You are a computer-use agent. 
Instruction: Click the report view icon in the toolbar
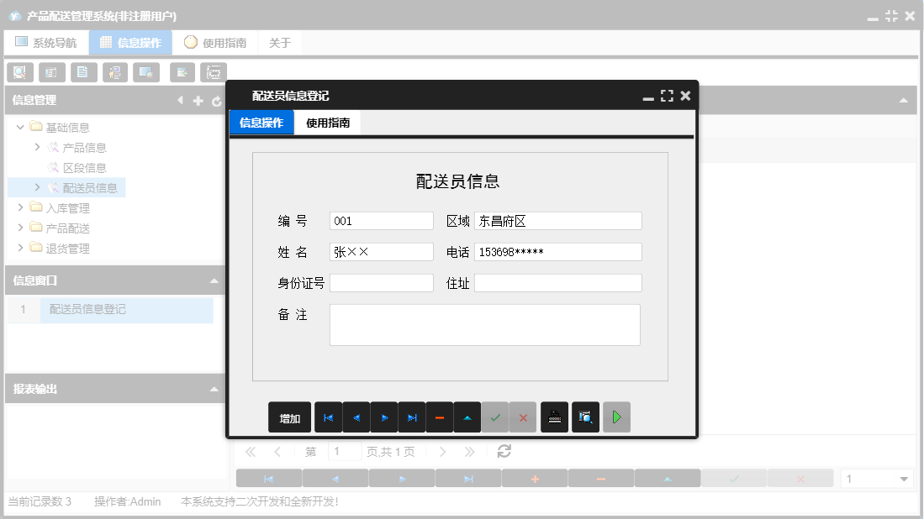tap(51, 72)
